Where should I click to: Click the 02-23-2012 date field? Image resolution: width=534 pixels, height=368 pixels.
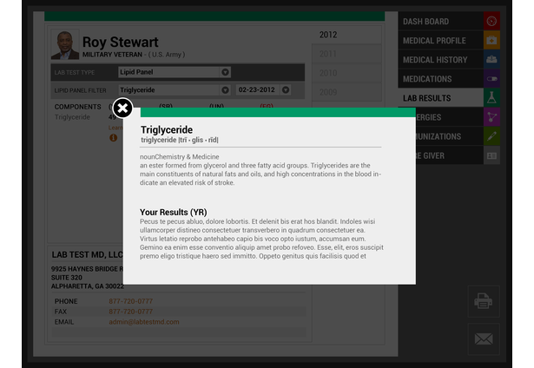coord(263,90)
